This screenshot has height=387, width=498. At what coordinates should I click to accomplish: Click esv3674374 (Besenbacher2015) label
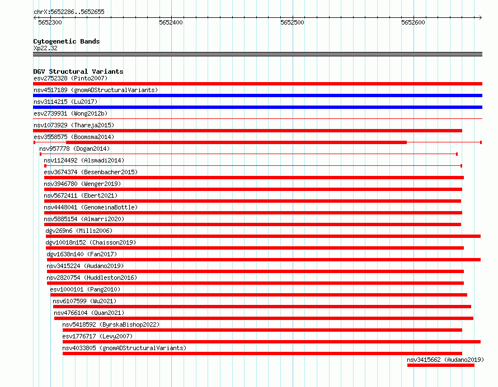[x=91, y=172]
